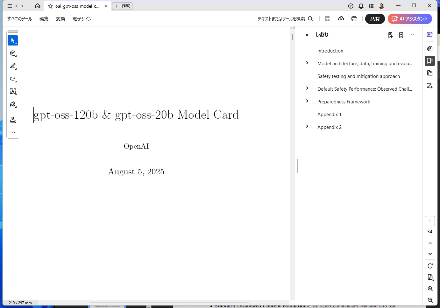Go to next page down arrow

click(x=430, y=254)
